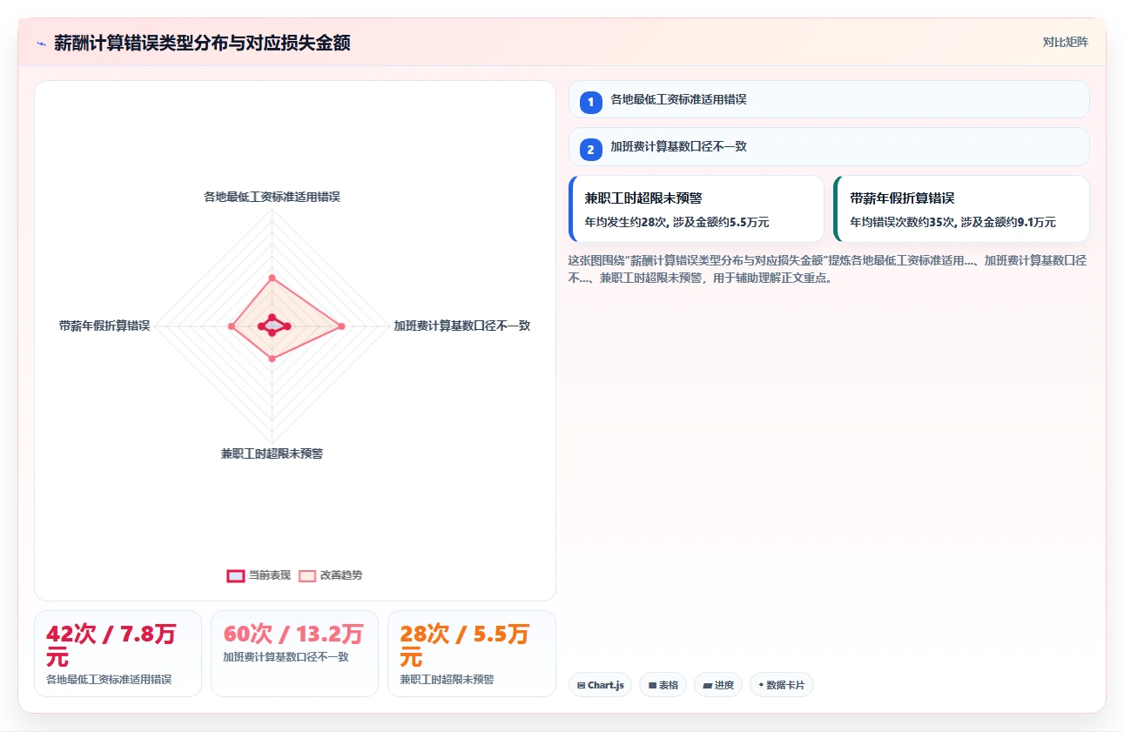Image resolution: width=1124 pixels, height=732 pixels.
Task: Select list item 各地最低工资标准适用错误
Action: (x=829, y=99)
